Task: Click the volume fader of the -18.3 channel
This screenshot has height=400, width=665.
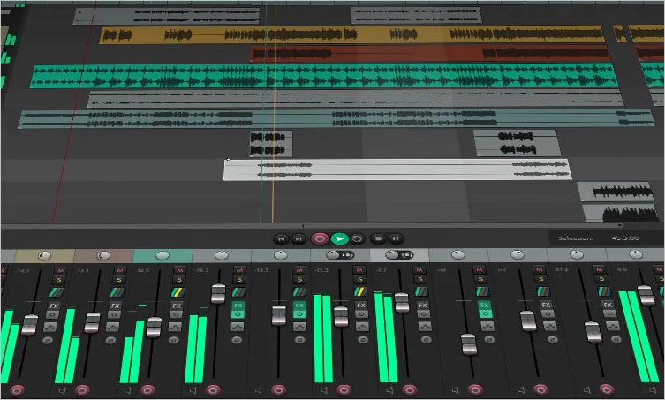Action: pyautogui.click(x=218, y=293)
